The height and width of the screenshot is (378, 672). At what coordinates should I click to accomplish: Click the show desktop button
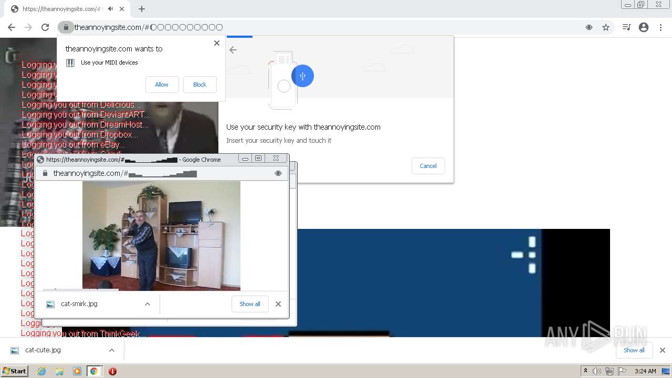point(666,371)
